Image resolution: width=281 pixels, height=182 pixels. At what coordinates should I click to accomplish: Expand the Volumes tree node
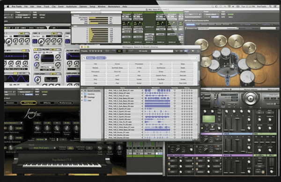tap(82, 94)
